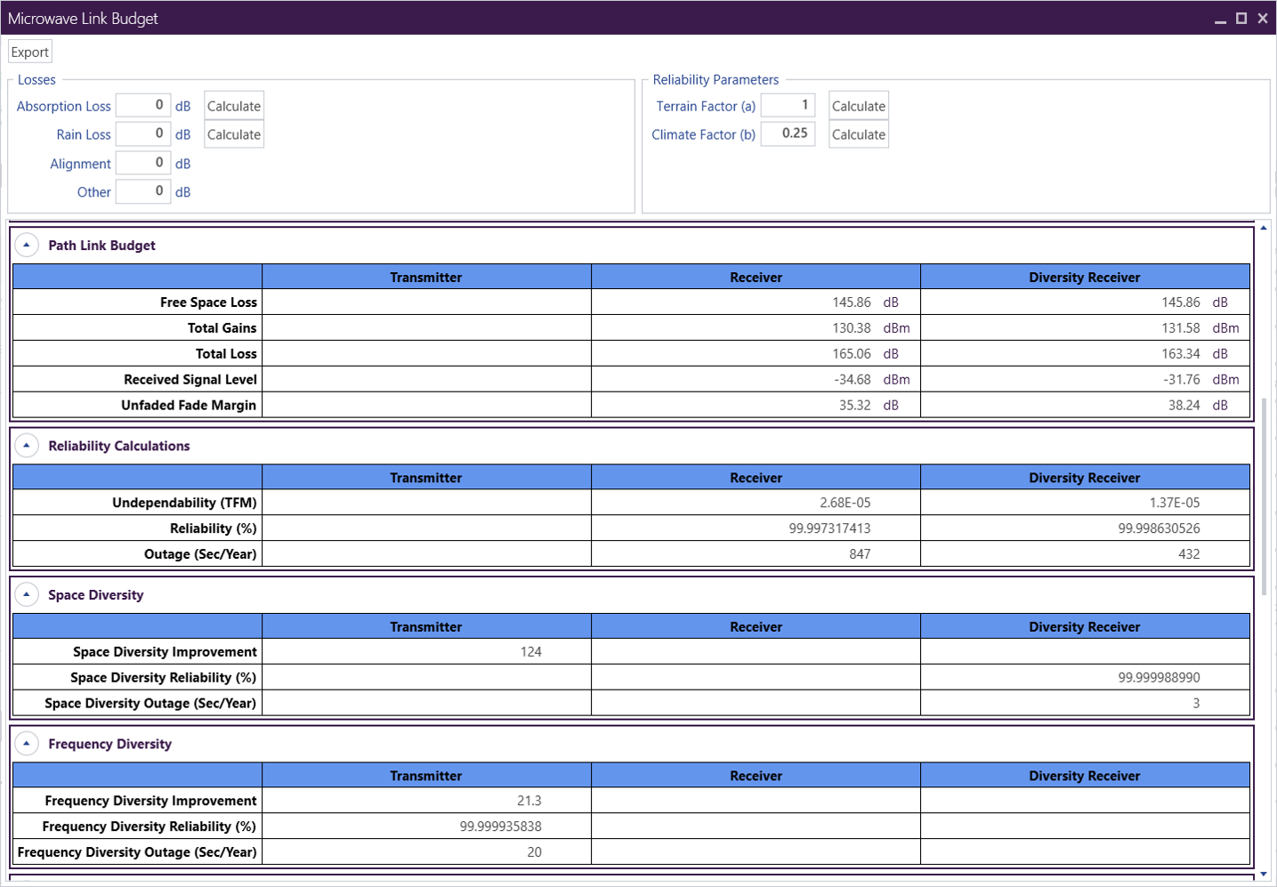Image resolution: width=1277 pixels, height=887 pixels.
Task: Click the Diversity Receiver header in Path Link Budget
Action: pyautogui.click(x=1084, y=277)
